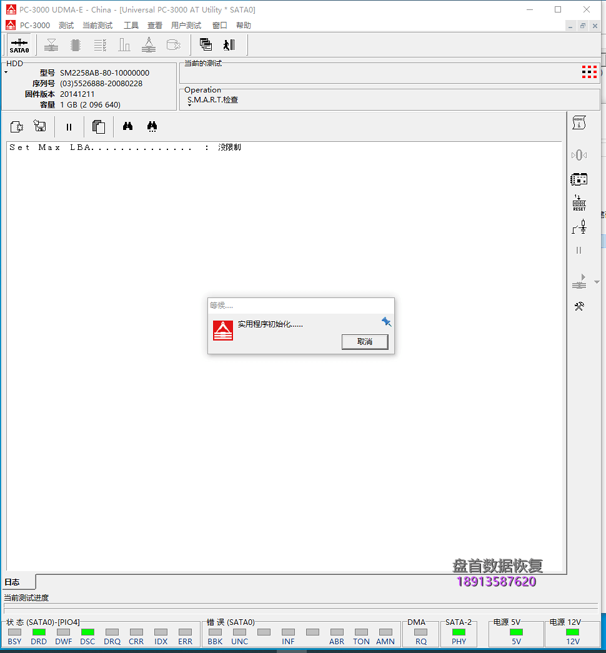Click the INF error label
The width and height of the screenshot is (606, 653).
[288, 641]
